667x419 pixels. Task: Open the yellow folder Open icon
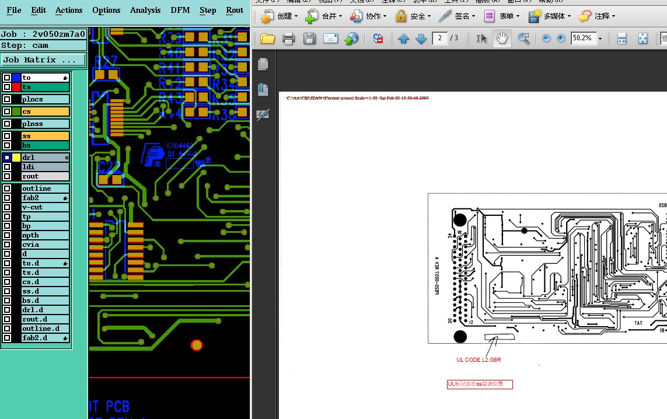(x=268, y=39)
